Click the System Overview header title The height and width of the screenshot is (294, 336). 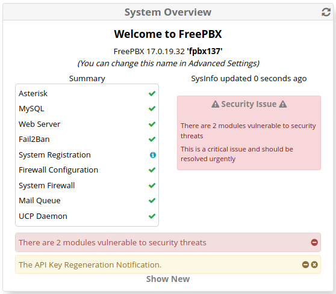point(168,12)
